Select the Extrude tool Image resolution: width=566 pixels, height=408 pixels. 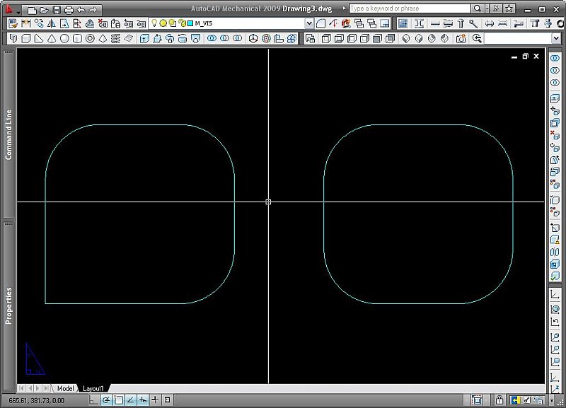tap(144, 38)
